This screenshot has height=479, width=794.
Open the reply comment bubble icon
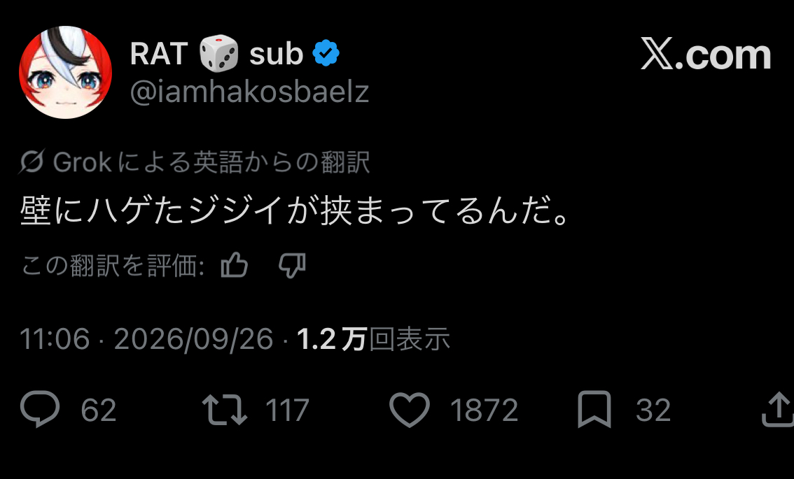pos(40,408)
